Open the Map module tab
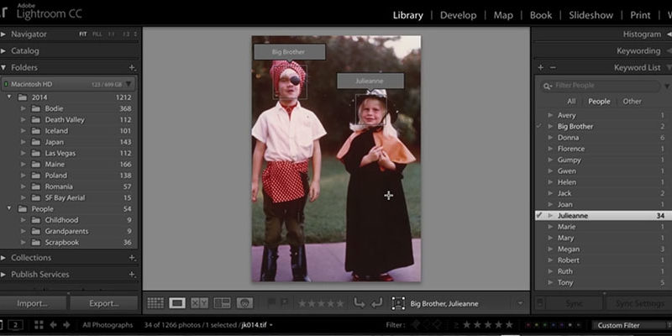Viewport: 672px width, 336px height. [503, 15]
